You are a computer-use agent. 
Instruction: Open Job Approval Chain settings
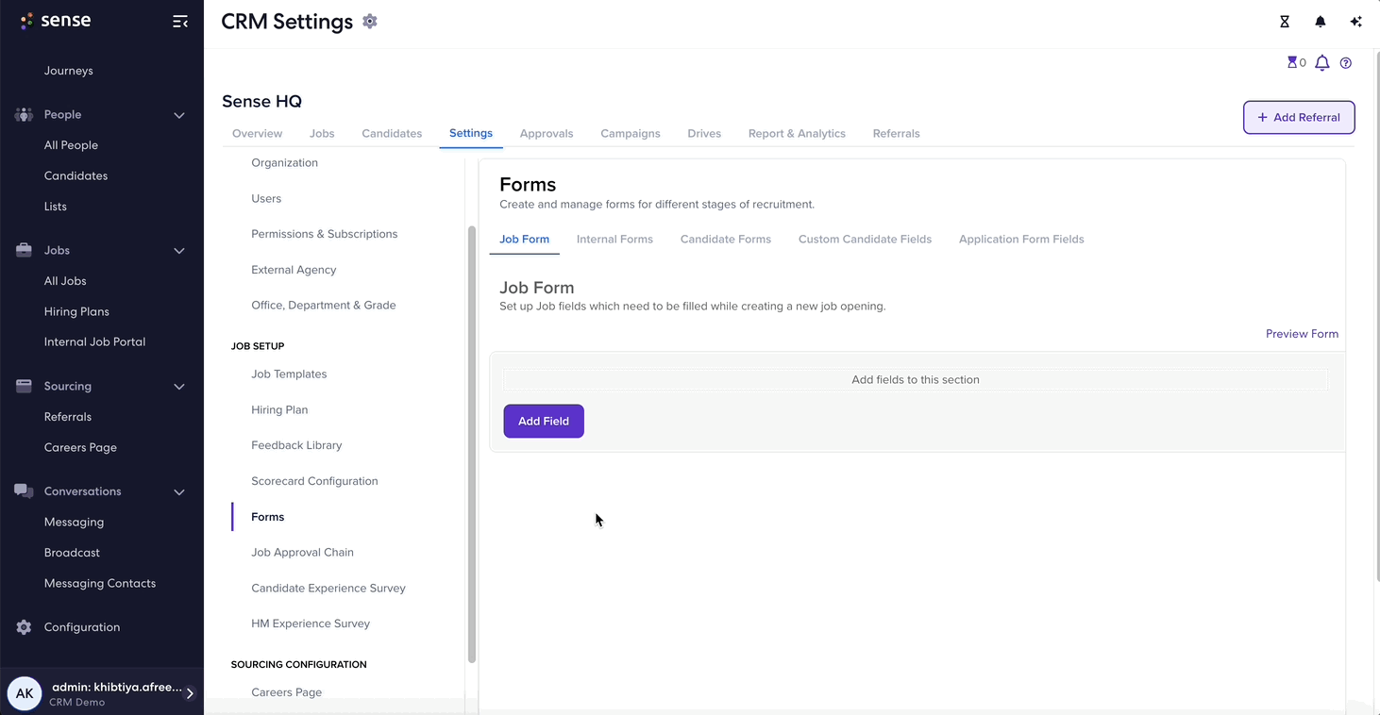(x=302, y=553)
